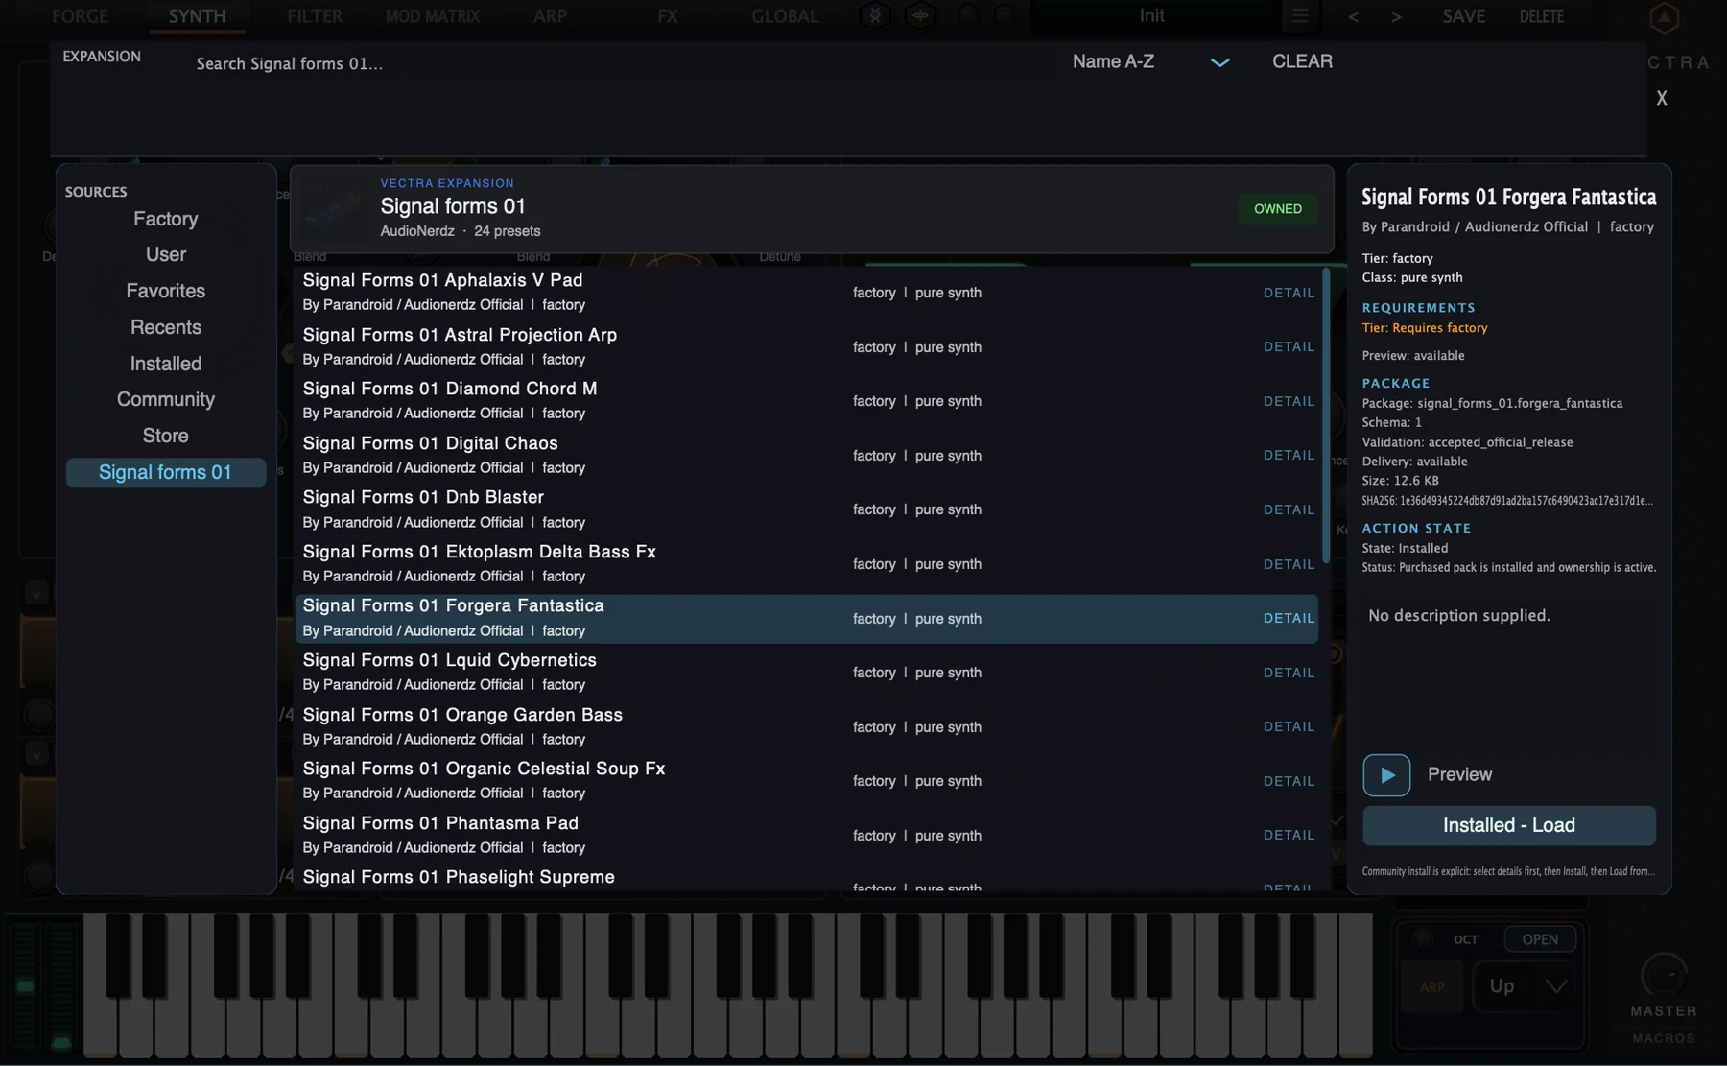Select Community in Sources
Image resolution: width=1727 pixels, height=1066 pixels.
(x=166, y=399)
